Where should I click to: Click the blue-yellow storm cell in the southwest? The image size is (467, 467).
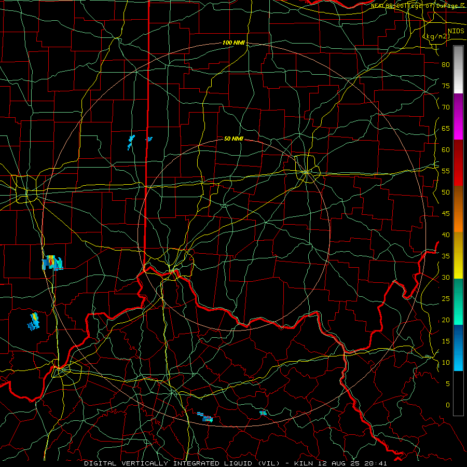[x=34, y=322]
